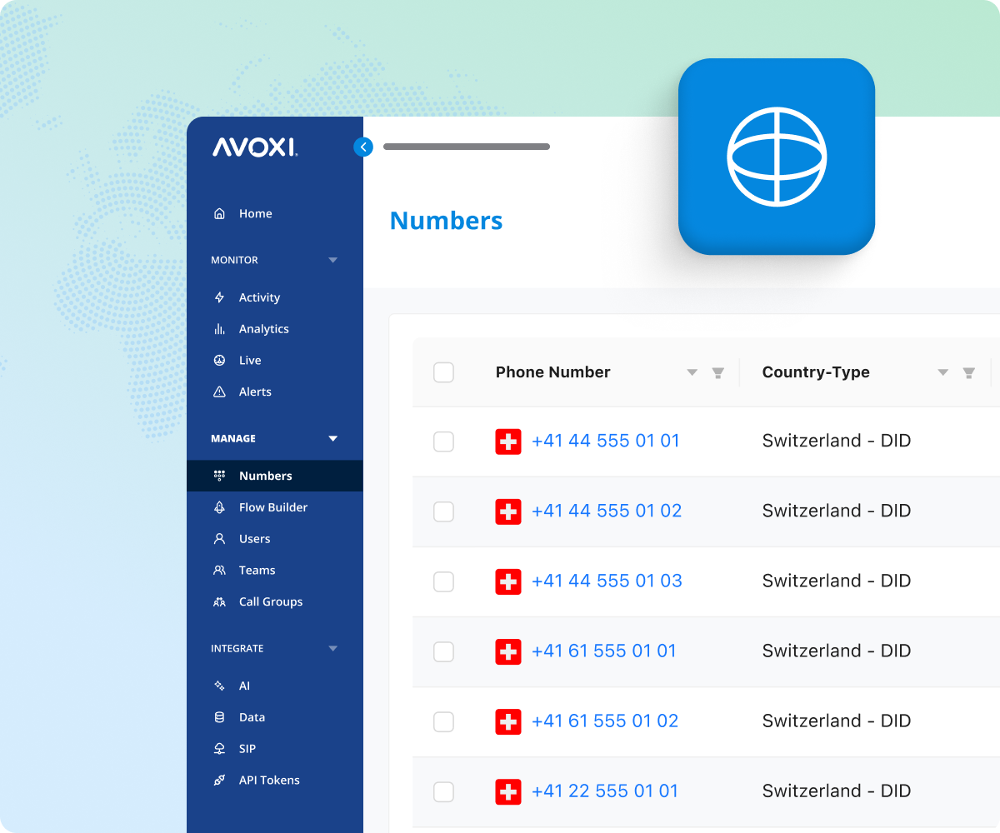Open Country-Type column filter funnel
This screenshot has height=833, width=1000.
click(968, 373)
